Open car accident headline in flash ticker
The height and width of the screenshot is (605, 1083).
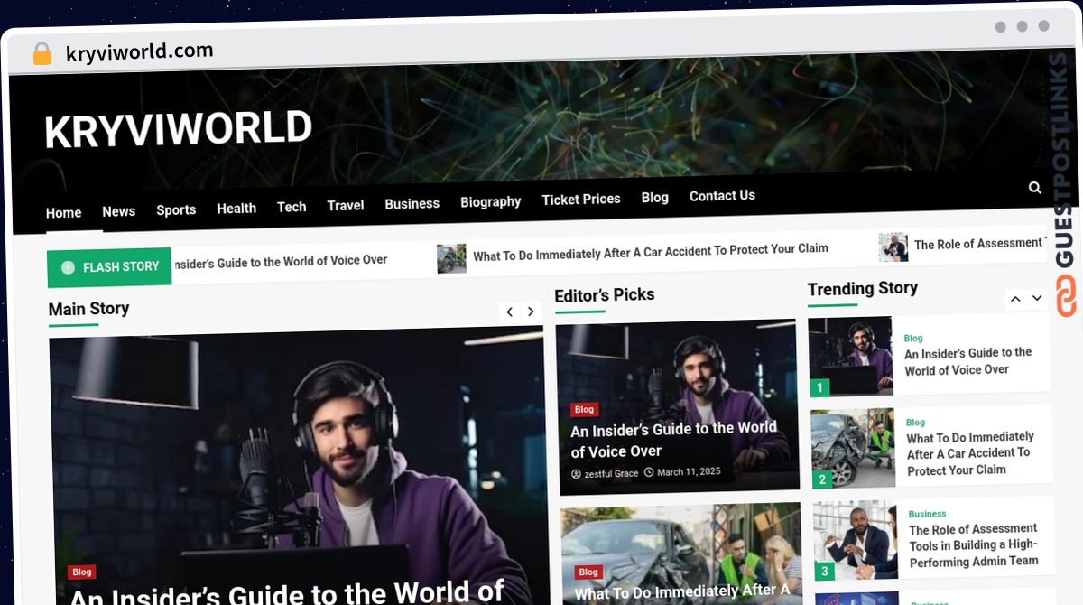(651, 252)
